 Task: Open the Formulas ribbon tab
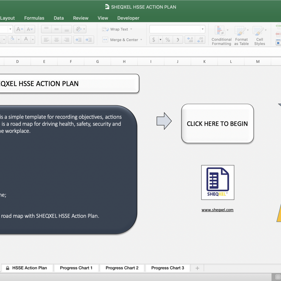(x=34, y=18)
